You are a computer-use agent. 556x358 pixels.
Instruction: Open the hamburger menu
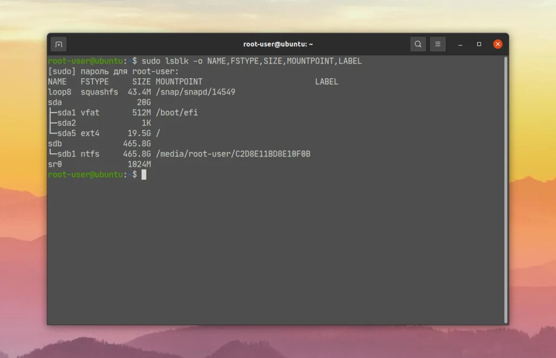point(438,44)
